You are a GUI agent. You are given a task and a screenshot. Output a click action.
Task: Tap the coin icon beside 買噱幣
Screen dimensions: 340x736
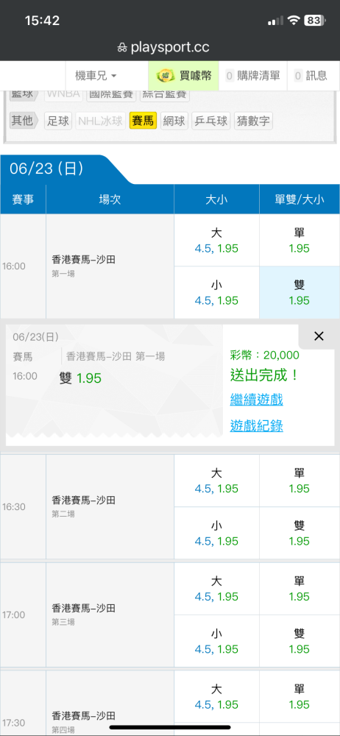(x=166, y=76)
